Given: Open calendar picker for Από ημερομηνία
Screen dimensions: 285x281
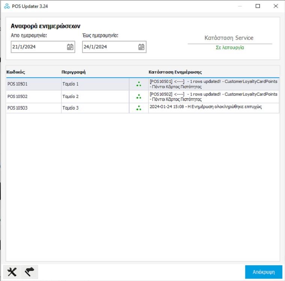Looking at the screenshot, I should (70, 47).
